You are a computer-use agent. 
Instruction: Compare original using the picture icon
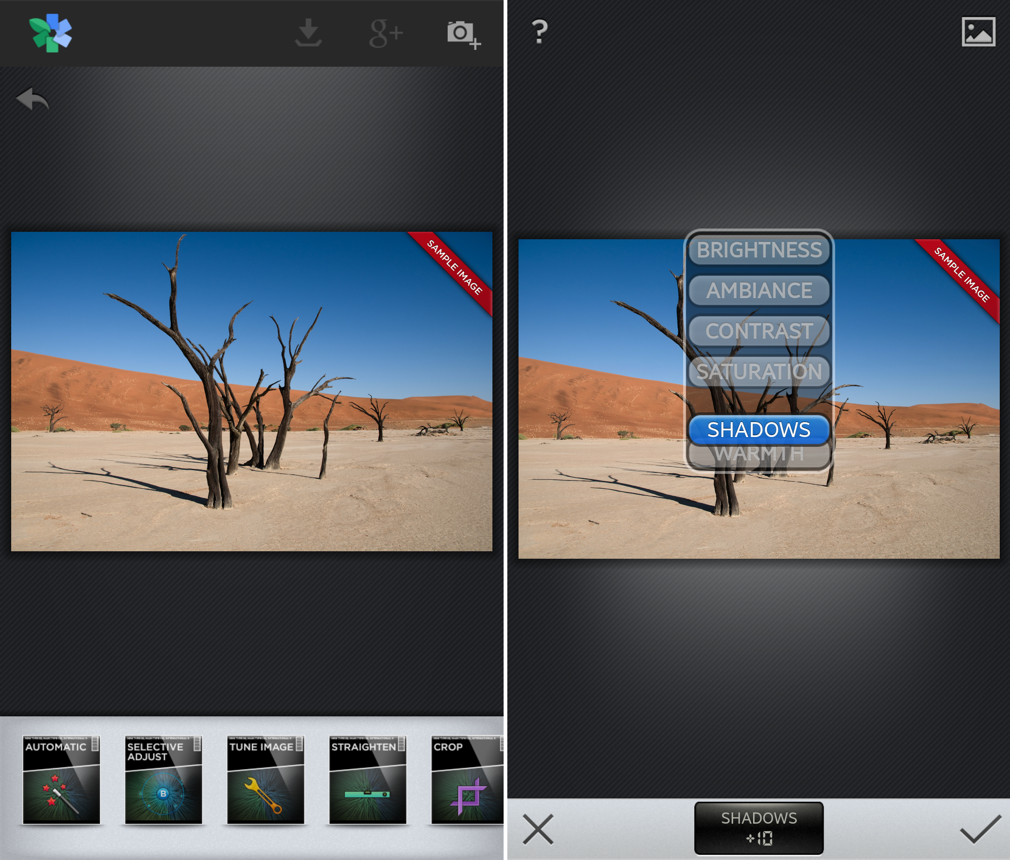click(978, 32)
